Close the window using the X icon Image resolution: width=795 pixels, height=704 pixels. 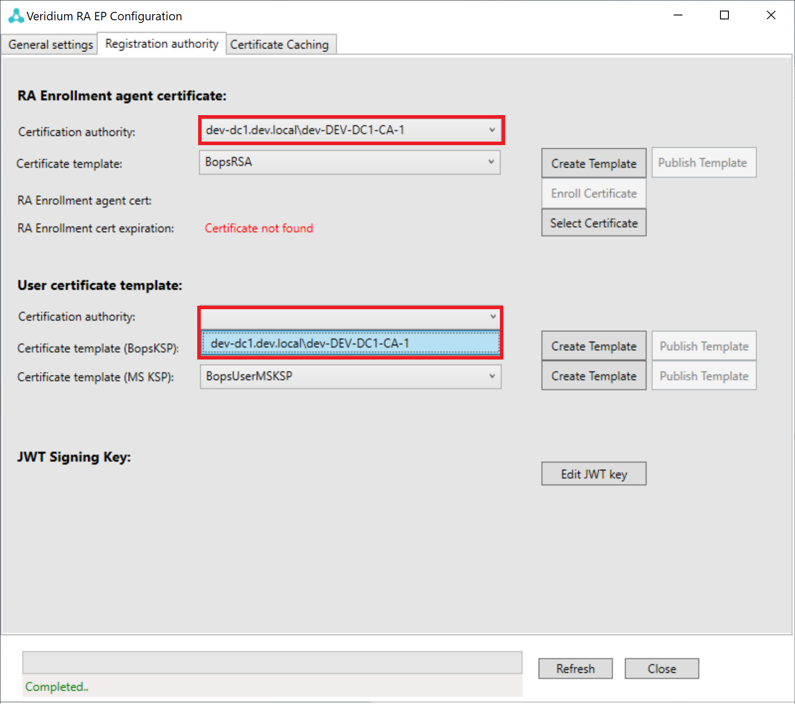point(771,15)
